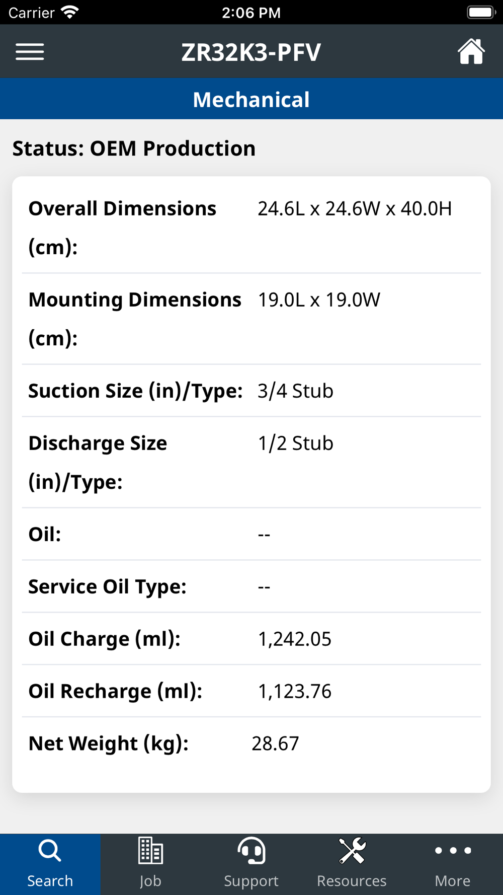Switch to the Support tab label

tap(251, 881)
